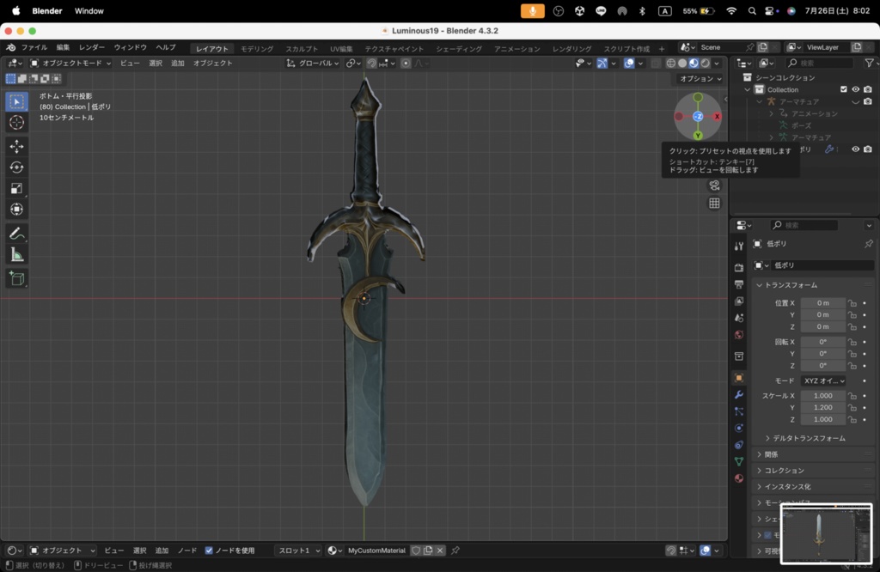Click the red X axis on navigation gizmo

[x=717, y=116]
